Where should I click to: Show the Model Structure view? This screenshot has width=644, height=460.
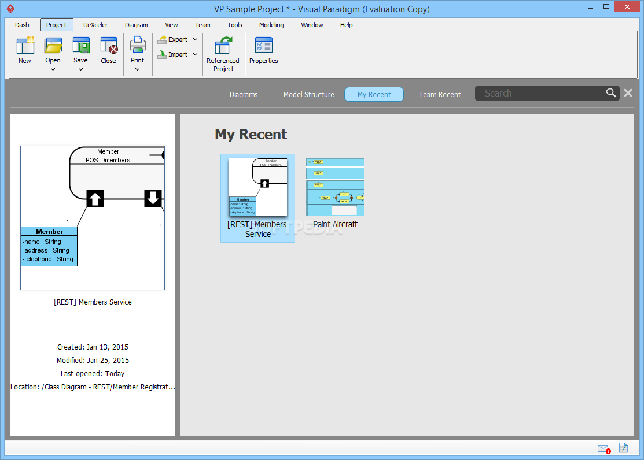coord(309,94)
